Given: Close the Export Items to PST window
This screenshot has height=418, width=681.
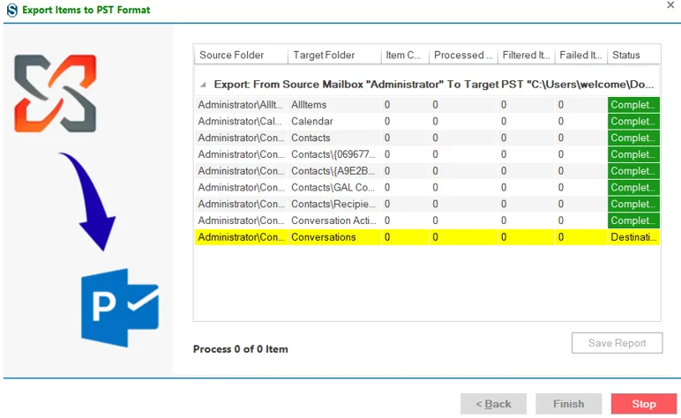Looking at the screenshot, I should (670, 4).
